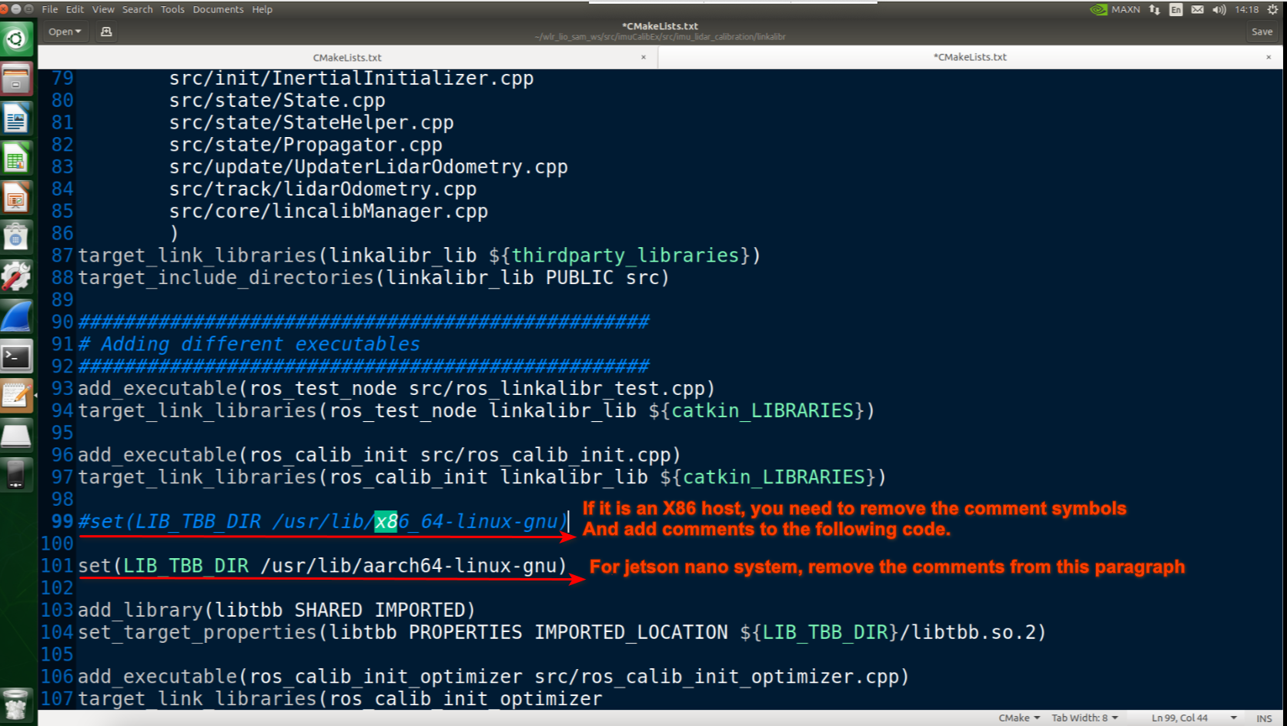The width and height of the screenshot is (1287, 726).
Task: Launch Wireshark from the dock
Action: pos(16,317)
